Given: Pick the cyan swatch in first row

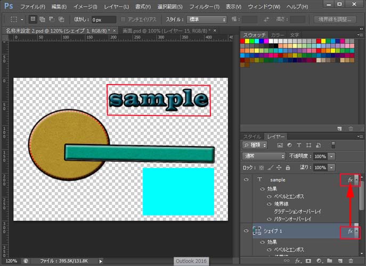Looking at the screenshot, I should tap(257, 41).
